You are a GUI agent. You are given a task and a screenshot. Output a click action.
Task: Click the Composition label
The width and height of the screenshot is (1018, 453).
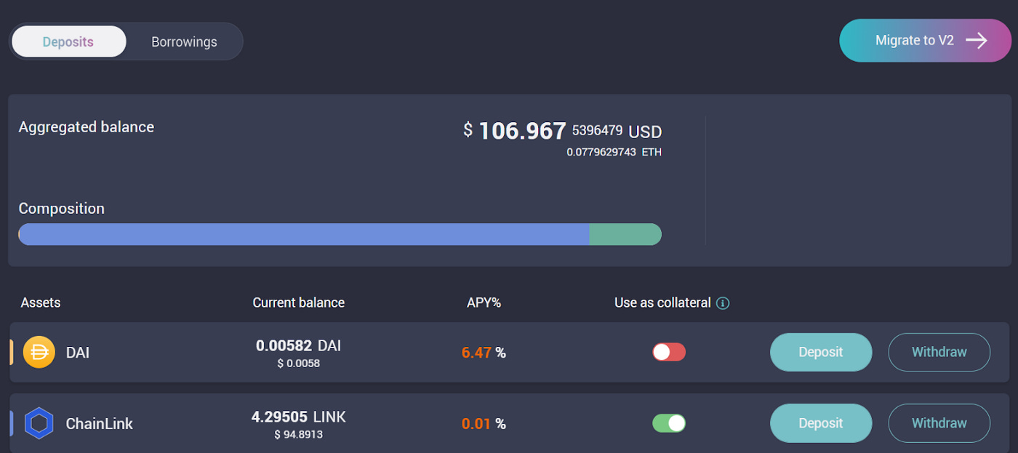(x=62, y=209)
